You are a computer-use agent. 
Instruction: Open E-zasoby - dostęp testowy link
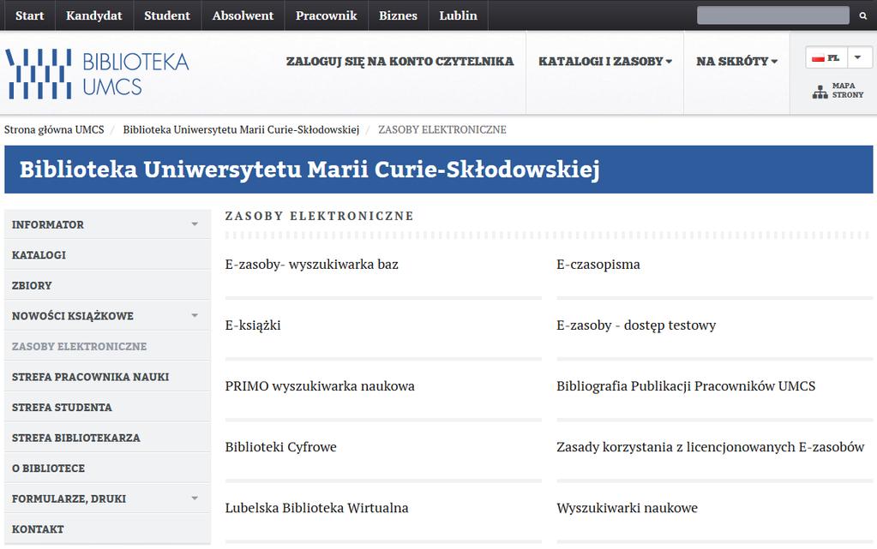coord(636,325)
